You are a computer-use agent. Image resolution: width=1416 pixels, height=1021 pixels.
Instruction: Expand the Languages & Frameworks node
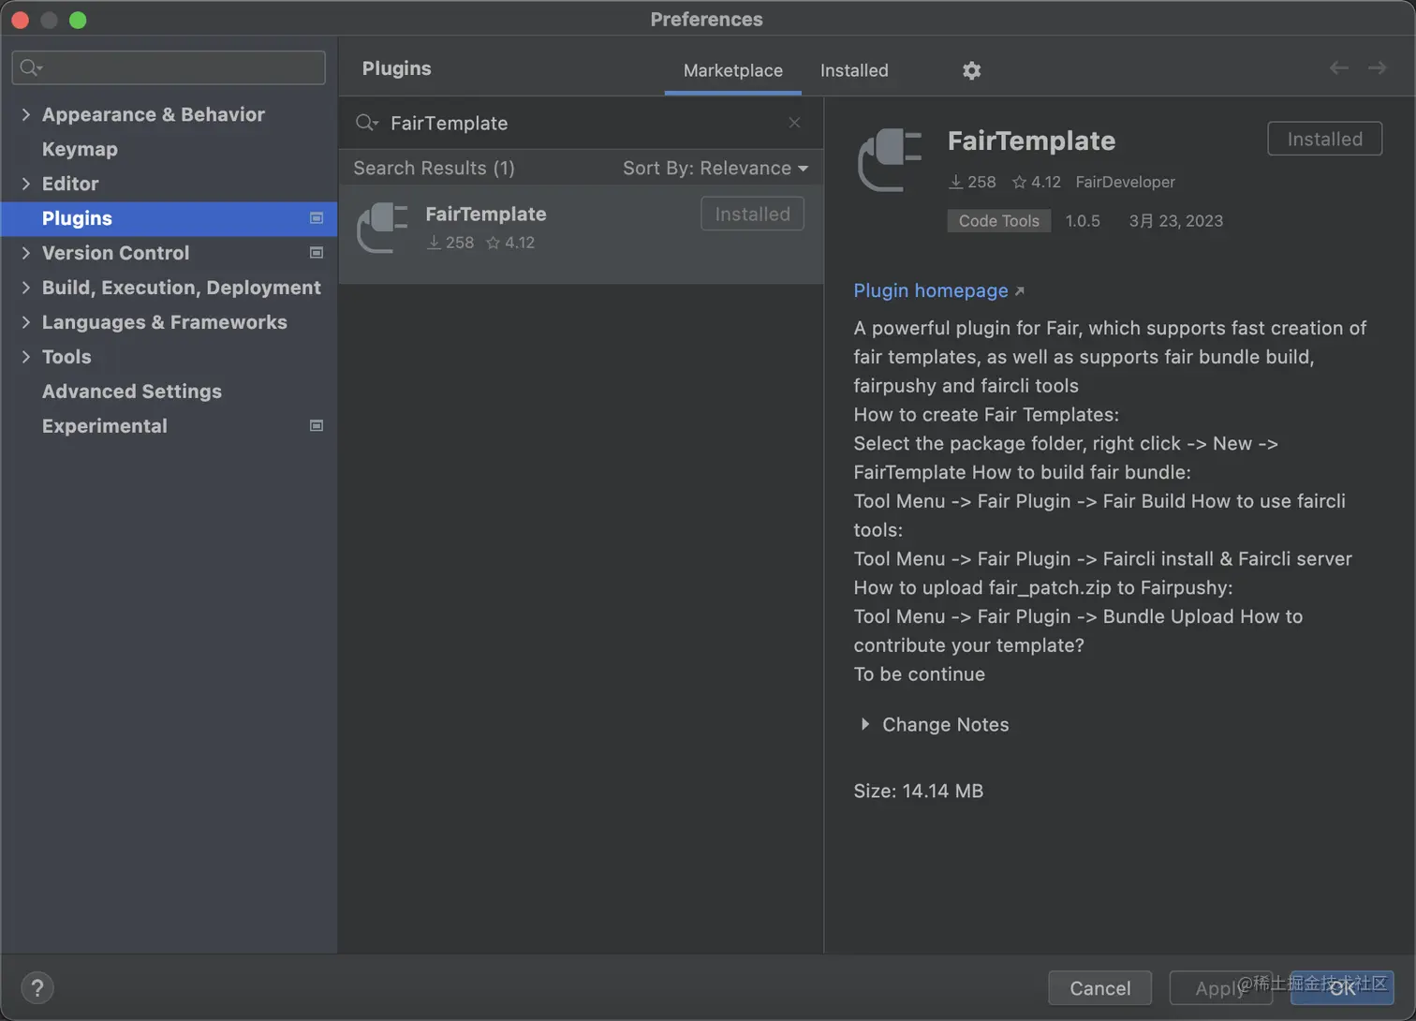pyautogui.click(x=25, y=322)
